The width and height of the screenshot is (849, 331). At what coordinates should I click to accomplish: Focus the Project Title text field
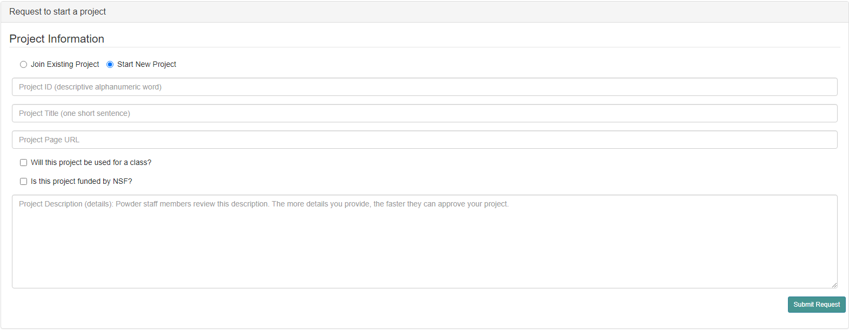pos(424,113)
